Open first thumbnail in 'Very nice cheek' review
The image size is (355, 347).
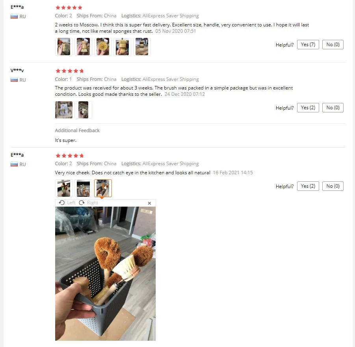[x=64, y=188]
